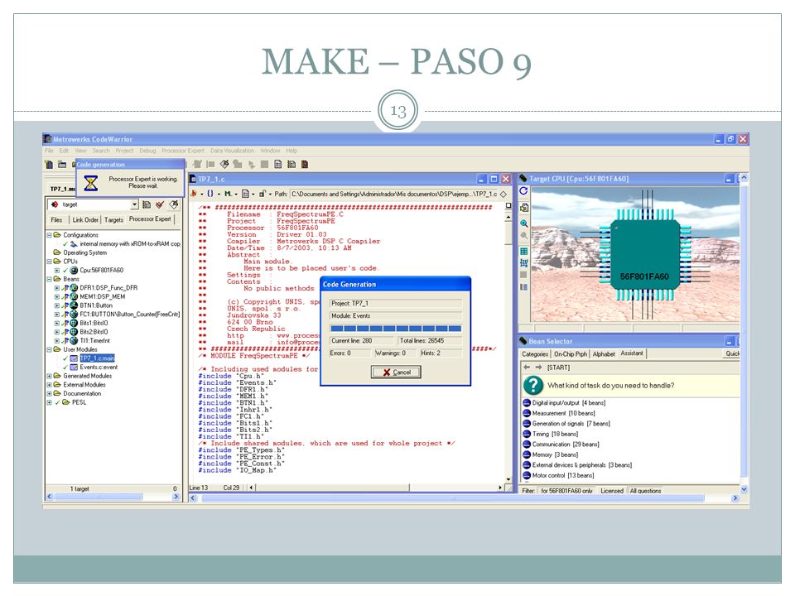Toggle the 'for 56F801FA60 only' filter

pos(566,491)
